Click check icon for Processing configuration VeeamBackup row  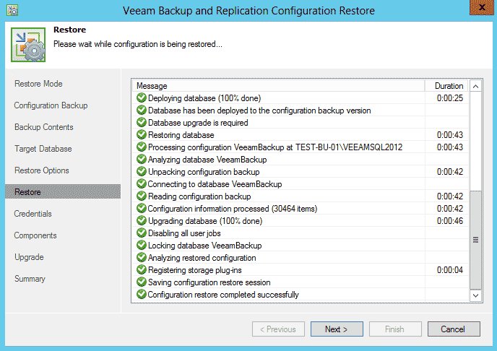coord(141,147)
